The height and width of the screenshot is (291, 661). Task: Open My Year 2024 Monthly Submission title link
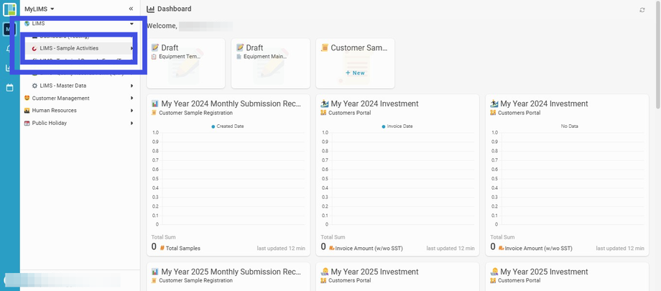[x=231, y=103]
